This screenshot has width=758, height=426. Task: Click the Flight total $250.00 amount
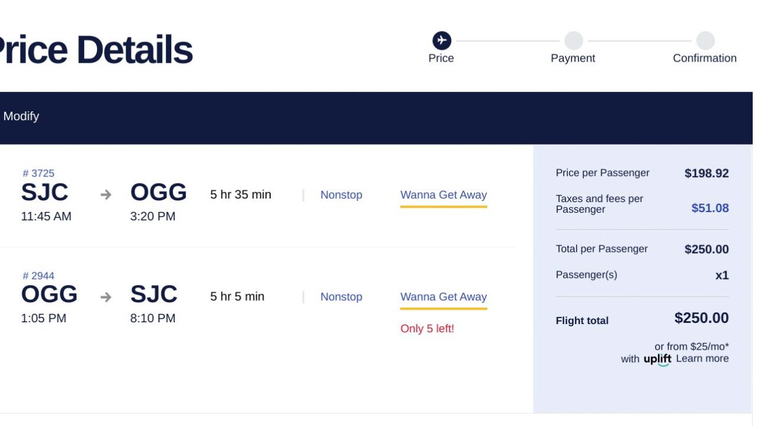tap(702, 318)
